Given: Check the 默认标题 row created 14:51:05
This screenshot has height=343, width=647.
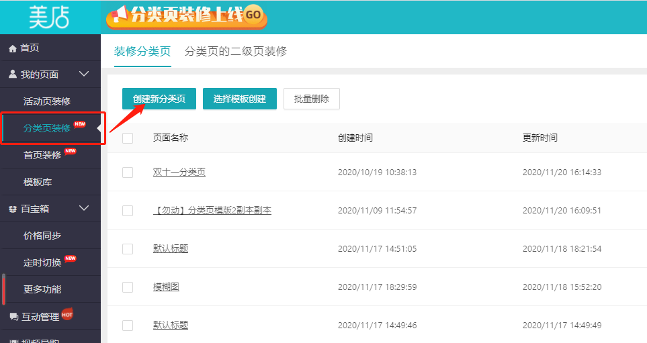Looking at the screenshot, I should click(128, 249).
